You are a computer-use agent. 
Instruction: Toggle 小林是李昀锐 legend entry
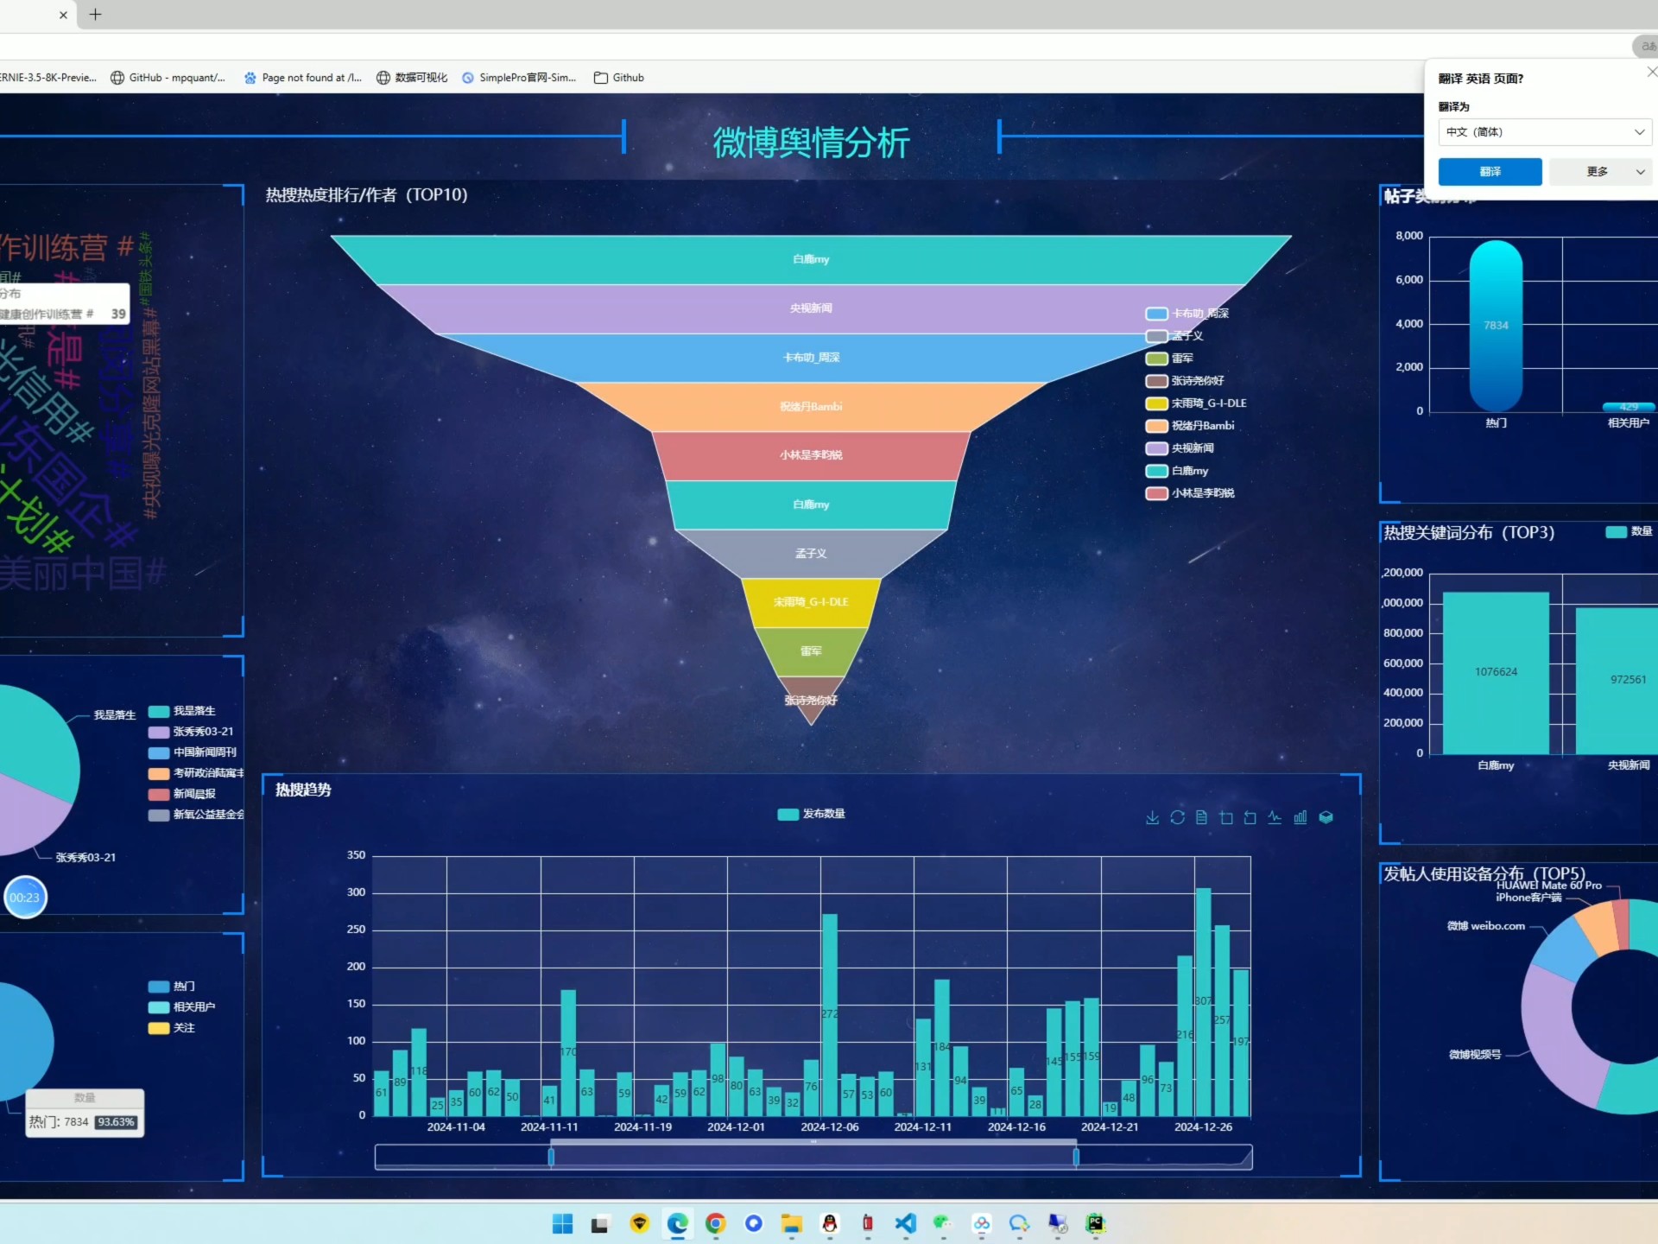[1189, 493]
